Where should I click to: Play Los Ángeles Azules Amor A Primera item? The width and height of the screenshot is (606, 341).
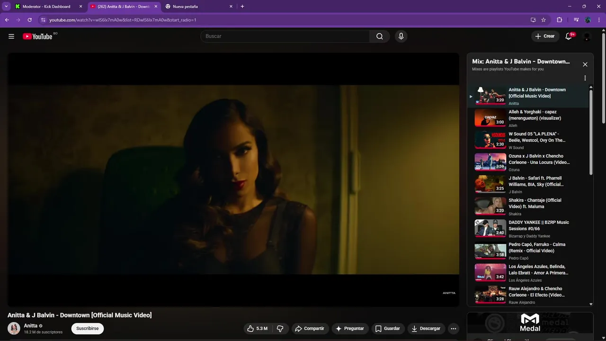point(528,273)
